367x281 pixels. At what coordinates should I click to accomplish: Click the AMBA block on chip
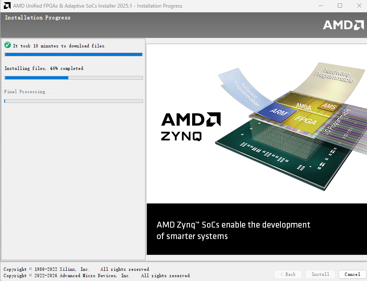[303, 107]
